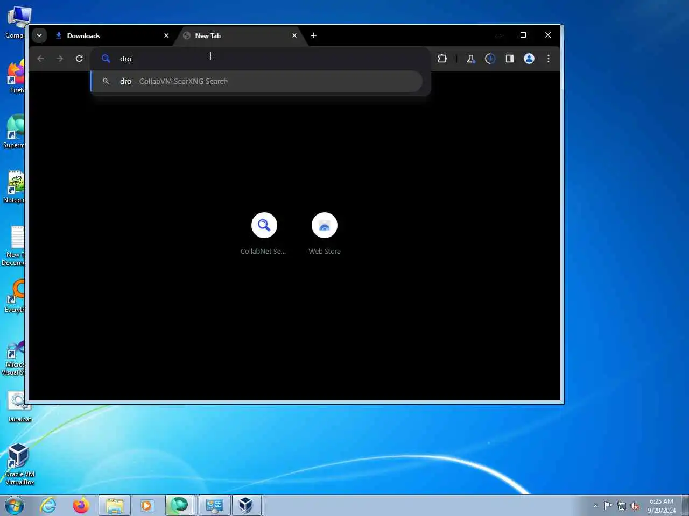Open the clock showing 6:25 AM

[x=662, y=506]
